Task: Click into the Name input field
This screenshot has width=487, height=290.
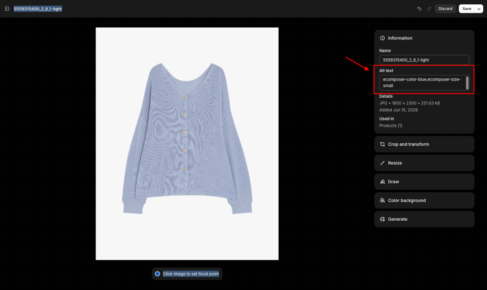Action: click(x=424, y=60)
